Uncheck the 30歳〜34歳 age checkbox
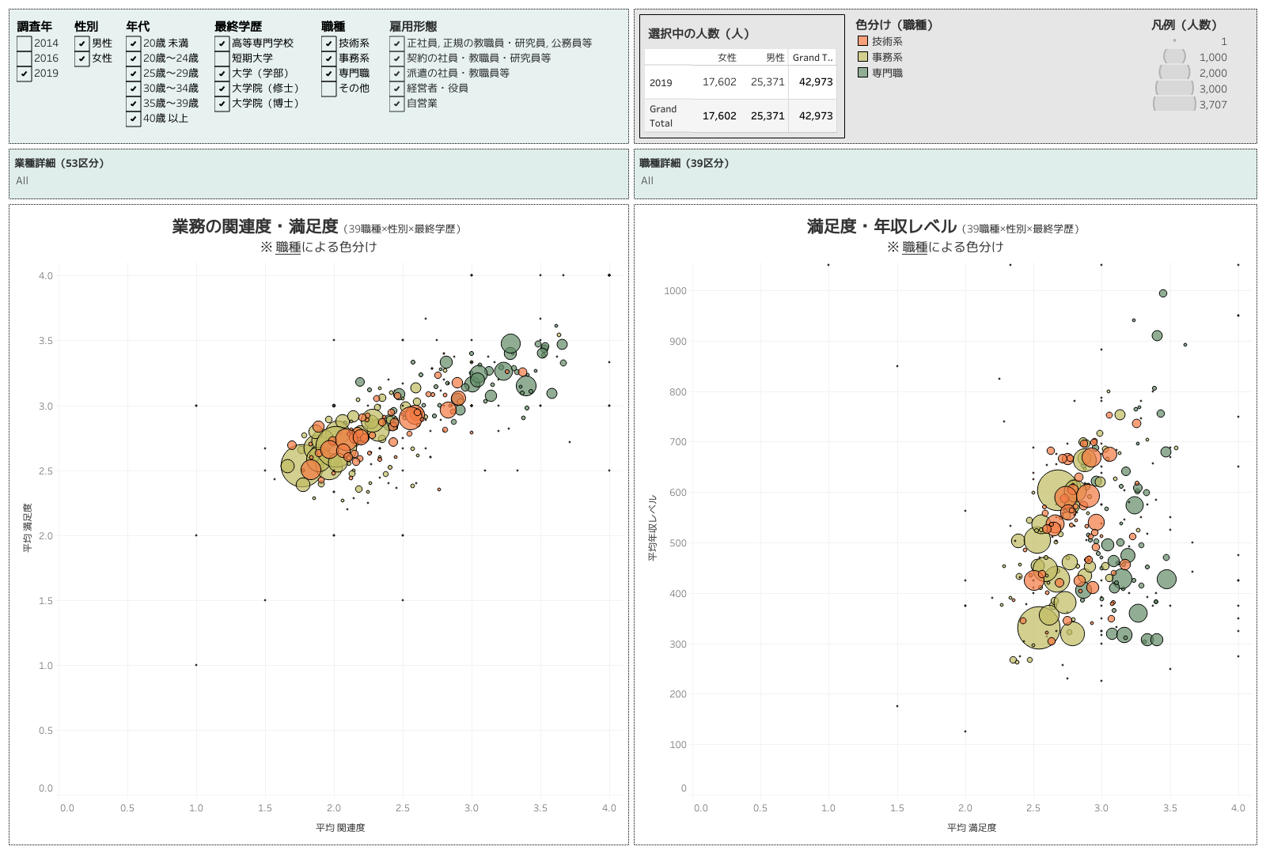This screenshot has height=854, width=1266. pyautogui.click(x=134, y=89)
